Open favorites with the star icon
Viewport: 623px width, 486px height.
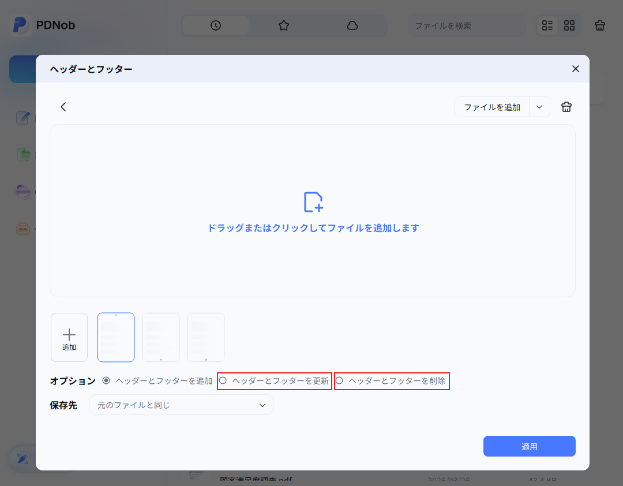pos(283,25)
